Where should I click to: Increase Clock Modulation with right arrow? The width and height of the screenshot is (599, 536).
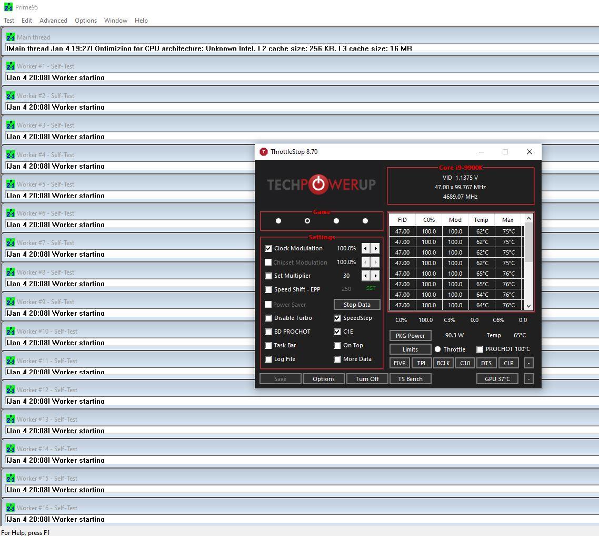pos(375,248)
